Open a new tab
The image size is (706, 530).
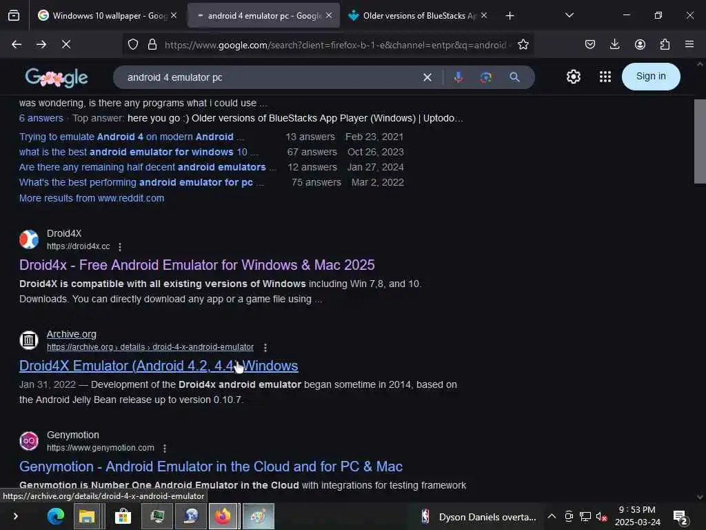[510, 16]
